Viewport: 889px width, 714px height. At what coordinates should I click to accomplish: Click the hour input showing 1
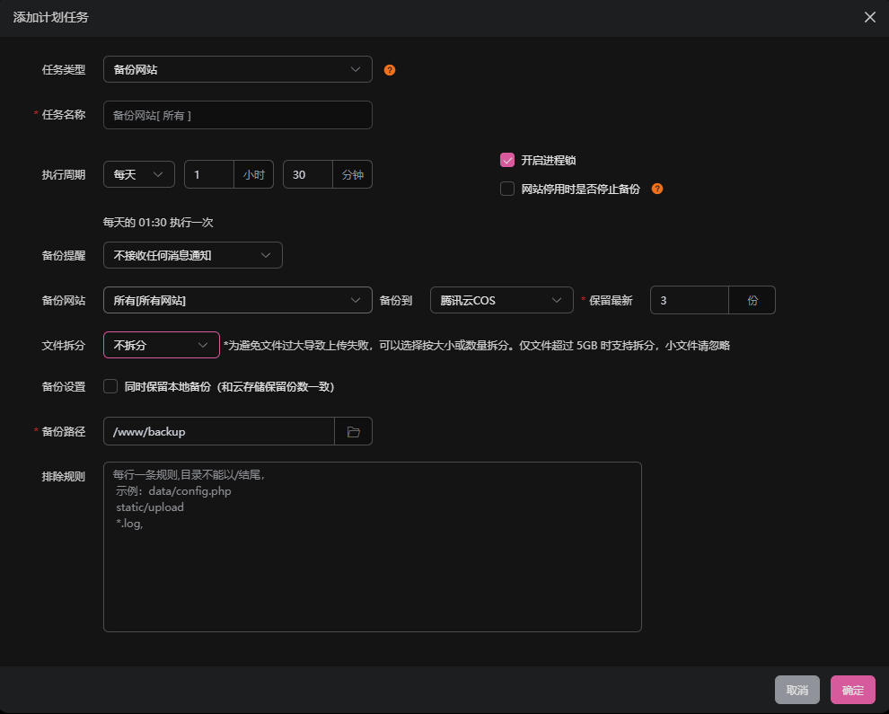tap(208, 174)
